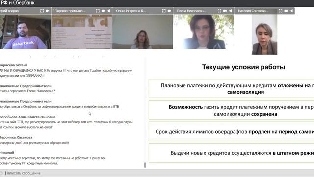This screenshot has width=314, height=177.
Task: Click message 'отказы пересылать Елене Николаевне?'
Action: pyautogui.click(x=27, y=91)
